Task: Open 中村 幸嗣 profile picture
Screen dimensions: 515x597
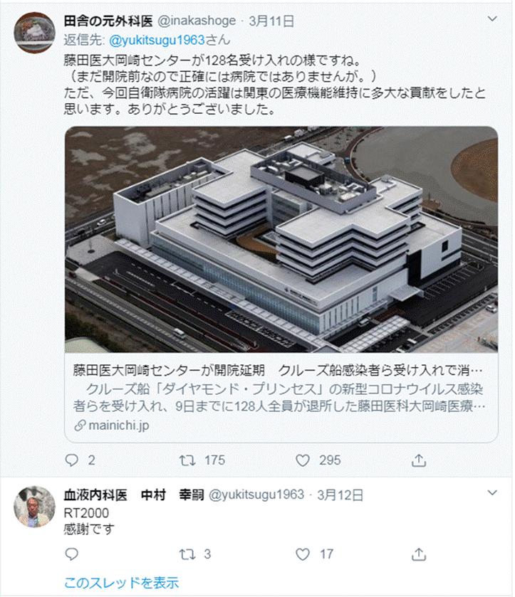Action: [x=35, y=507]
